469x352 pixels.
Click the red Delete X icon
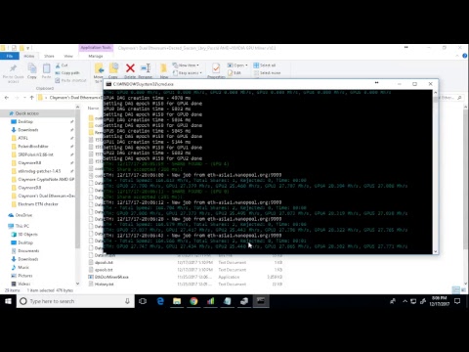click(x=130, y=68)
